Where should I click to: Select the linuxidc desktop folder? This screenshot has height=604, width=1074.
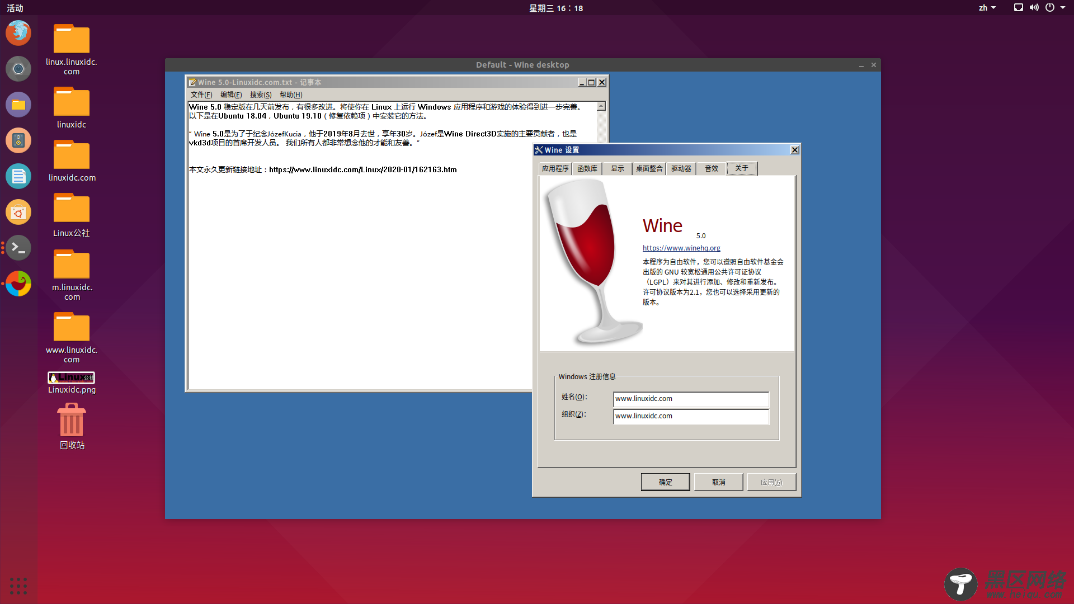[x=72, y=107]
